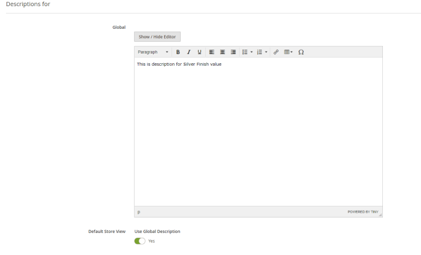Image resolution: width=421 pixels, height=255 pixels.
Task: Open the Paragraph format dropdown
Action: [152, 52]
